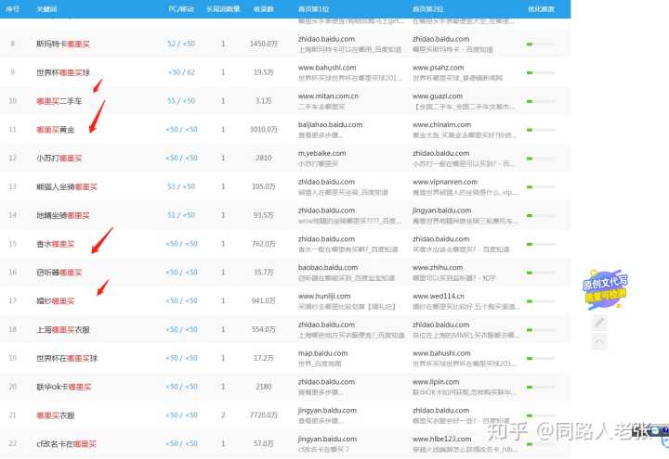Click www.psahz.com in row 9
Image resolution: width=669 pixels, height=459 pixels.
[x=439, y=68]
